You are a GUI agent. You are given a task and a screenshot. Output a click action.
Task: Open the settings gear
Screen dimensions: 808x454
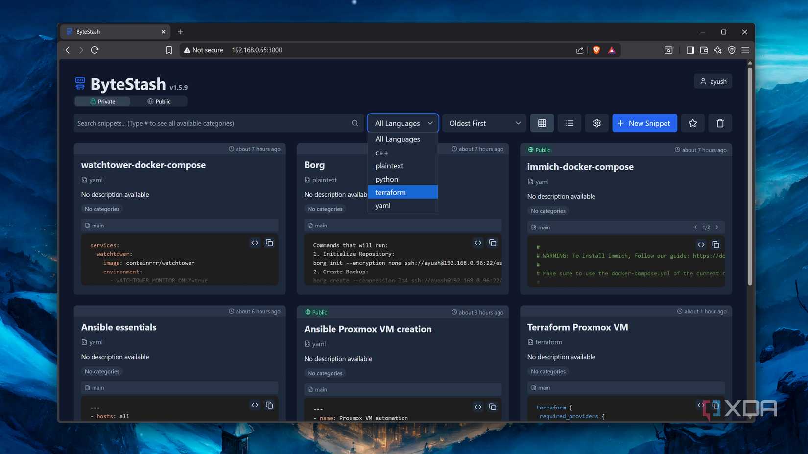pyautogui.click(x=596, y=123)
